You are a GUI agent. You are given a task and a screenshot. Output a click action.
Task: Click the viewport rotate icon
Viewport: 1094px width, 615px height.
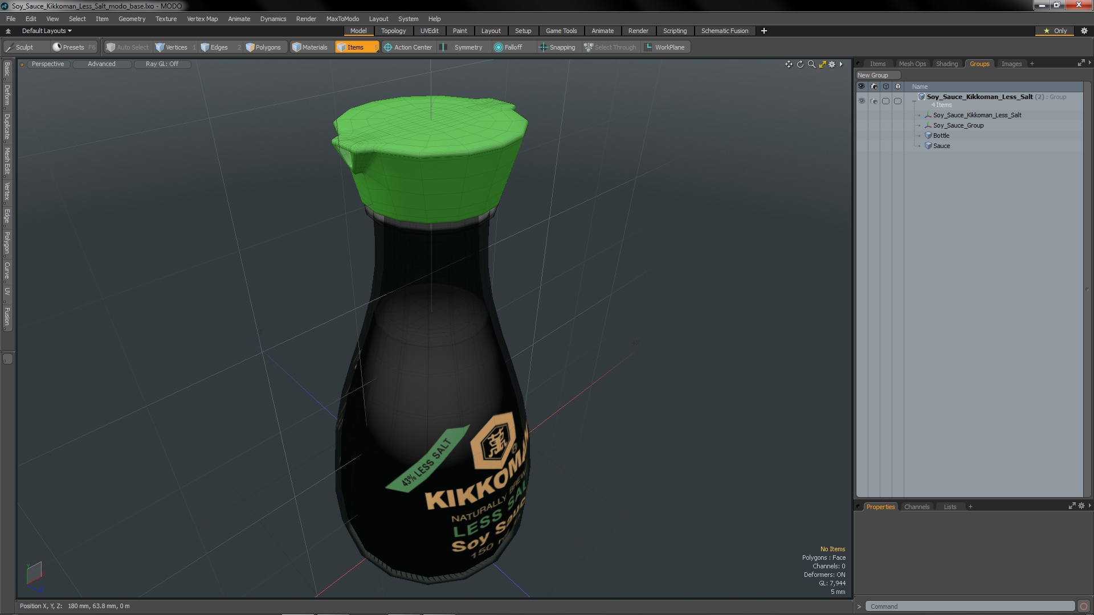[800, 64]
